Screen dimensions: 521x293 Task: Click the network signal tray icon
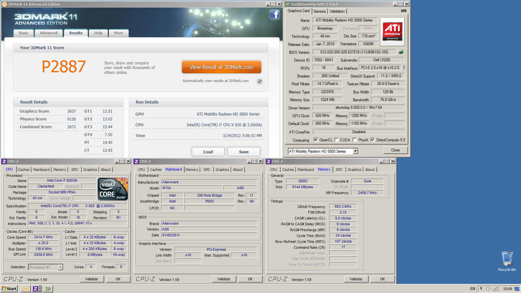496,289
